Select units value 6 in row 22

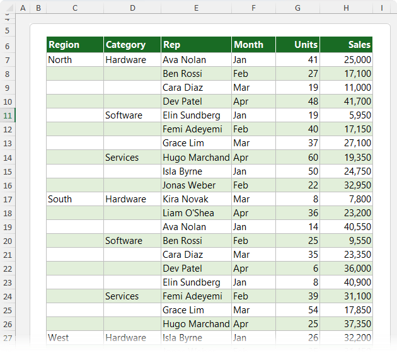297,269
